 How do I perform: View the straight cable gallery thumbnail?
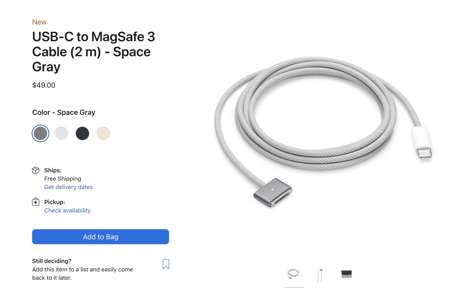coord(320,274)
